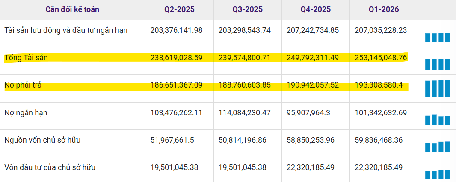The height and width of the screenshot is (182, 456).
Task: Click the Cân đối kế toán header
Action: point(72,9)
